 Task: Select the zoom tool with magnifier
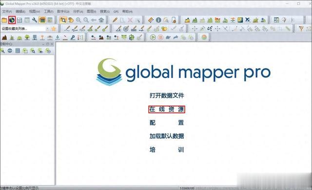point(63,20)
